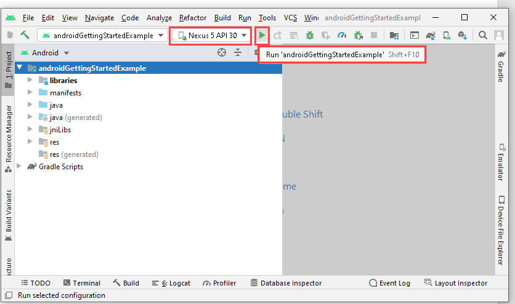The height and width of the screenshot is (304, 515).
Task: Open the Edit menu
Action: point(48,18)
